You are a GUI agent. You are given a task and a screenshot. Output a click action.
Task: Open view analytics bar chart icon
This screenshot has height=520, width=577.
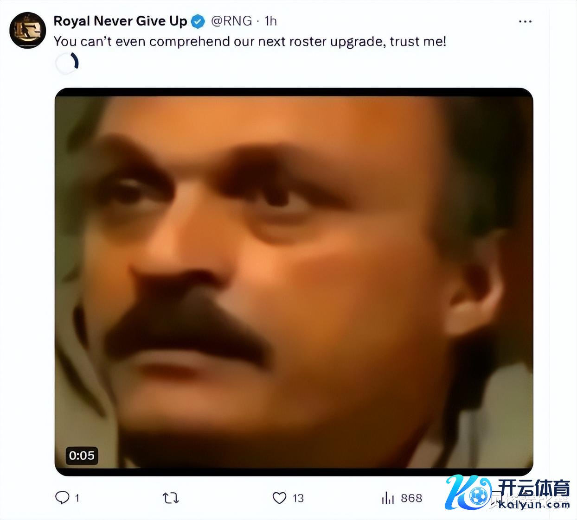point(388,498)
